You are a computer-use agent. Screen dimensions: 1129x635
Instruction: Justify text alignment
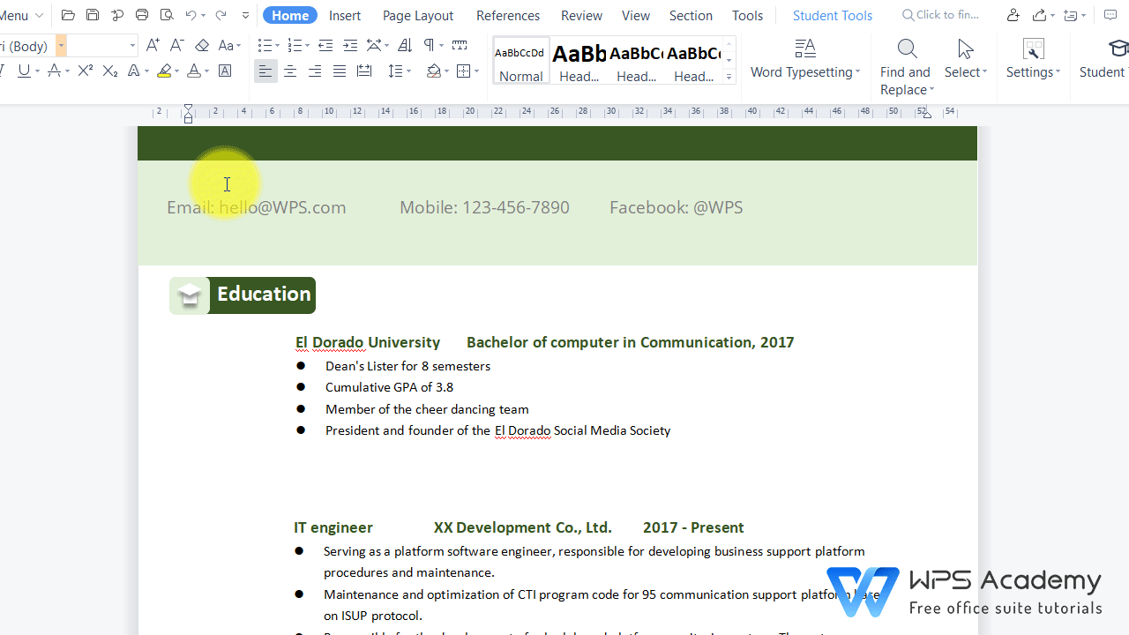pyautogui.click(x=340, y=71)
